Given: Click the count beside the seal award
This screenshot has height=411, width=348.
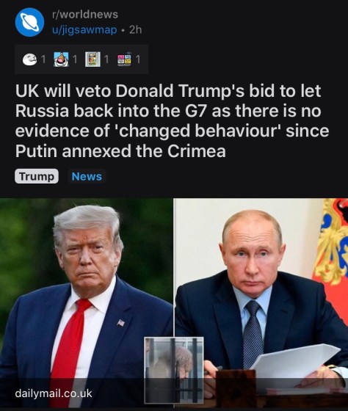Looking at the screenshot, I should [x=43, y=59].
